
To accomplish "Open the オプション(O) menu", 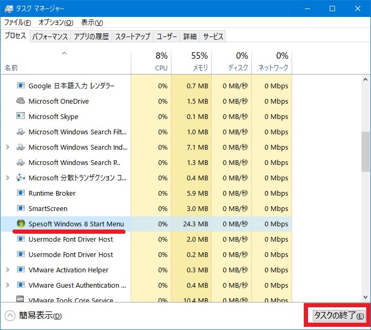I will (x=56, y=22).
